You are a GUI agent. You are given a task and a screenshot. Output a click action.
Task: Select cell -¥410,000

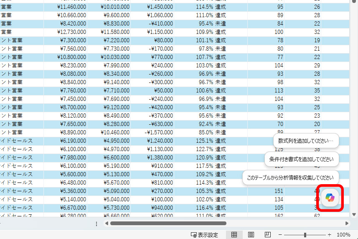(152, 23)
